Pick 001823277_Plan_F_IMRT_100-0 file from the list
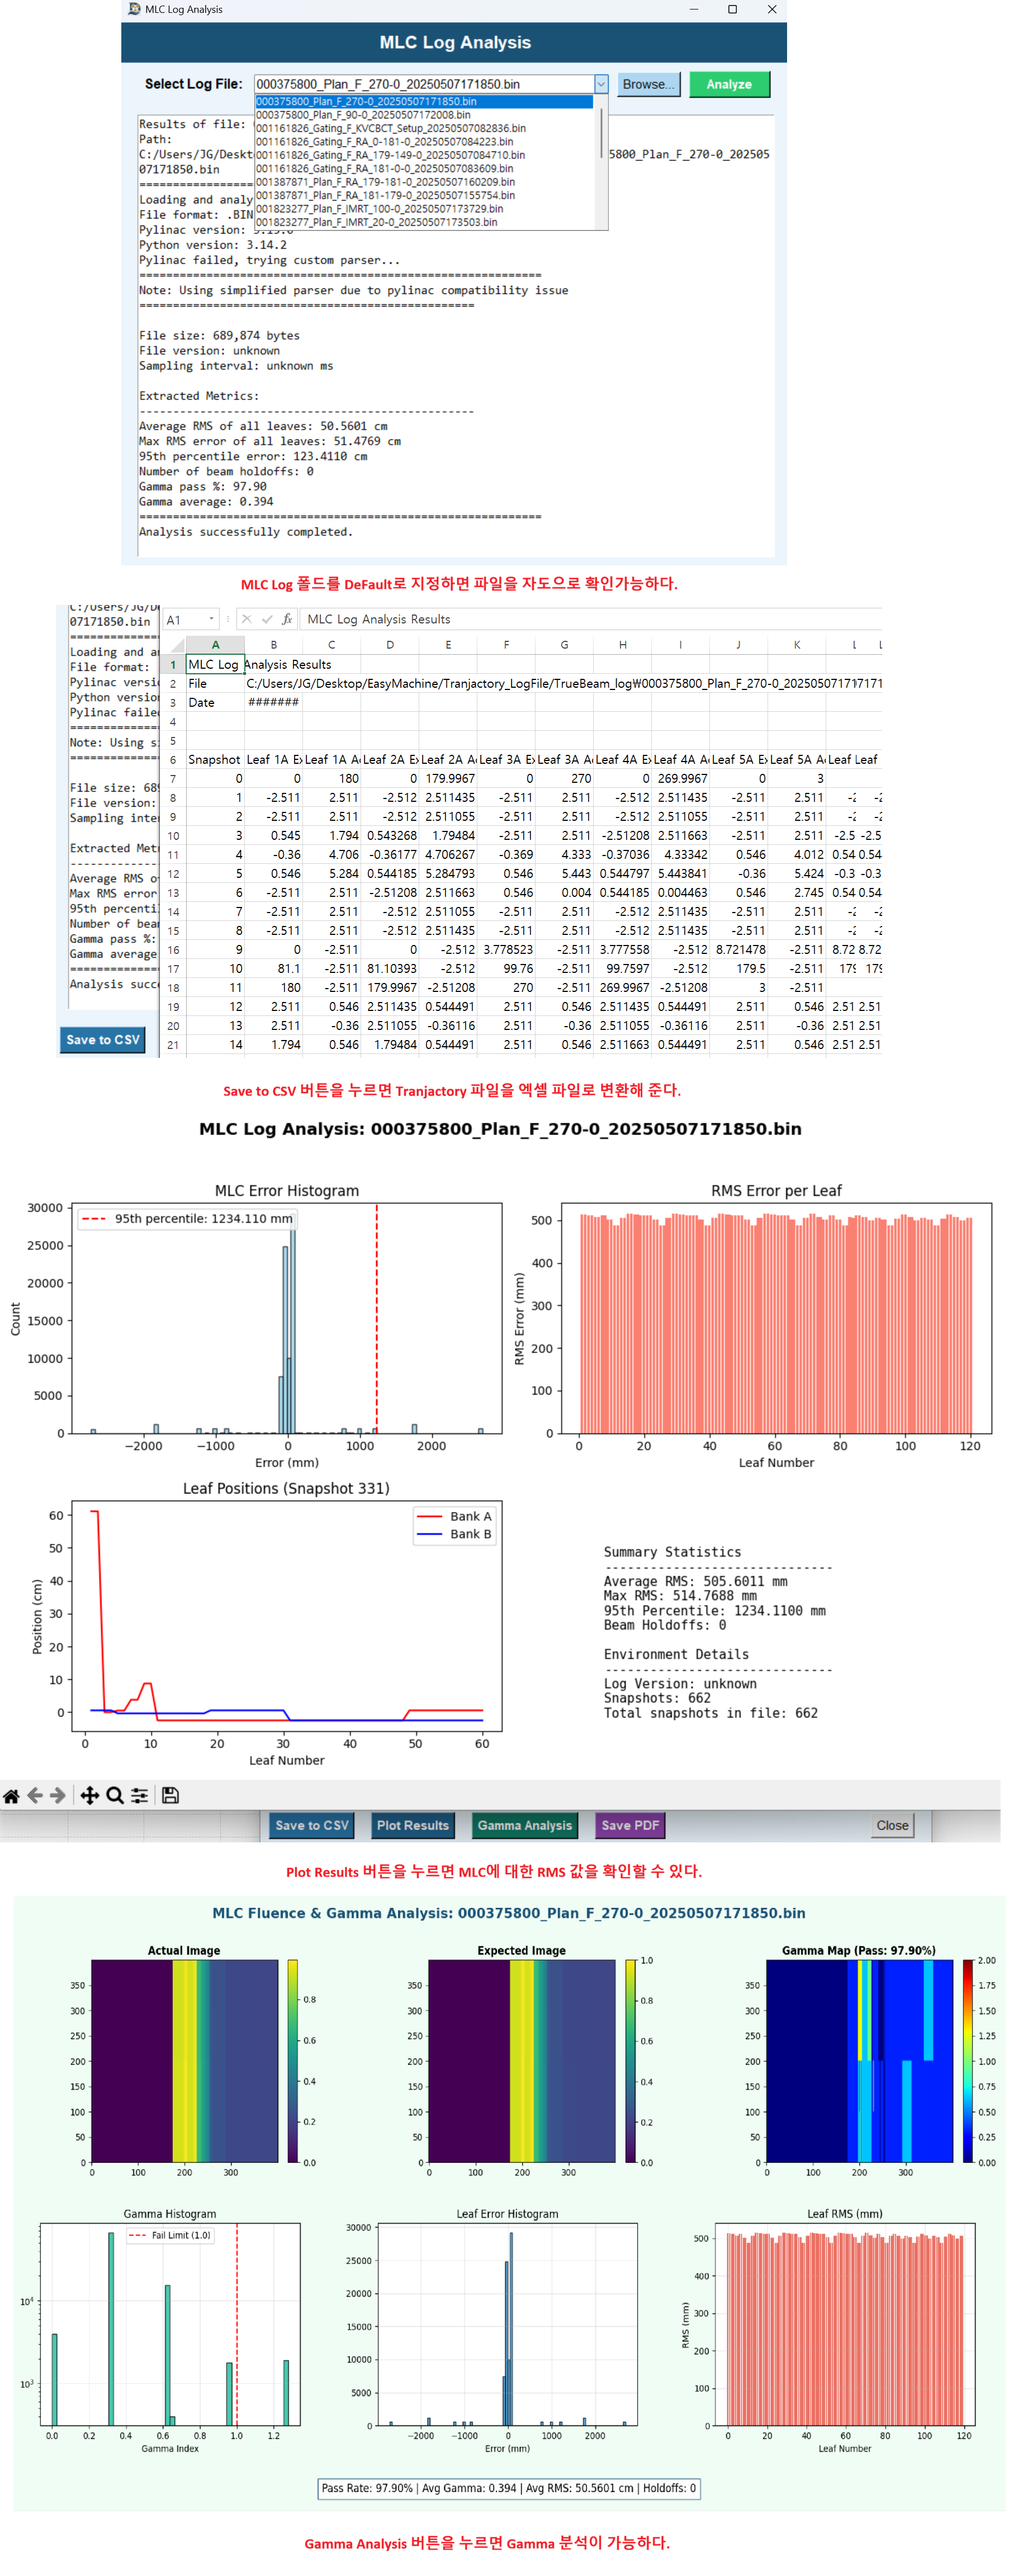1009x2576 pixels. pos(424,209)
